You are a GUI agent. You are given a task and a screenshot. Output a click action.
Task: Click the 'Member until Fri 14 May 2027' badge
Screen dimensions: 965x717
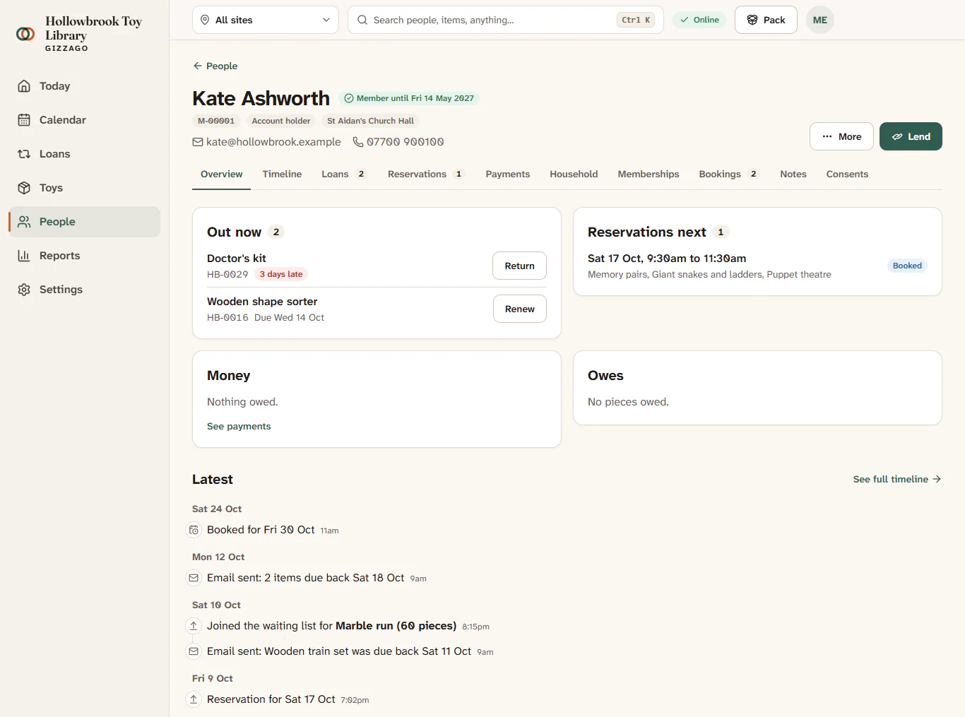(x=409, y=98)
